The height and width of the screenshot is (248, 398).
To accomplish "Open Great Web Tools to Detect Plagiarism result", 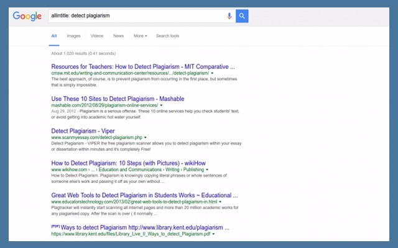I will [x=144, y=195].
